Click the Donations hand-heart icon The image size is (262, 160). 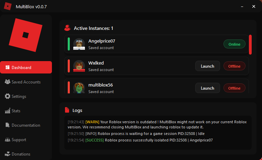click(8, 154)
